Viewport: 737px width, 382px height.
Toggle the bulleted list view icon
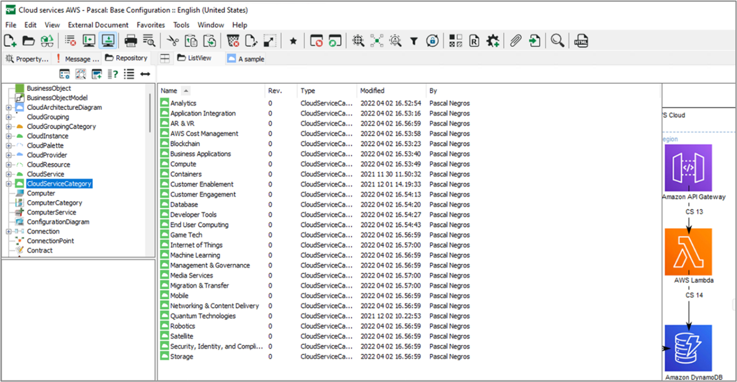click(129, 74)
